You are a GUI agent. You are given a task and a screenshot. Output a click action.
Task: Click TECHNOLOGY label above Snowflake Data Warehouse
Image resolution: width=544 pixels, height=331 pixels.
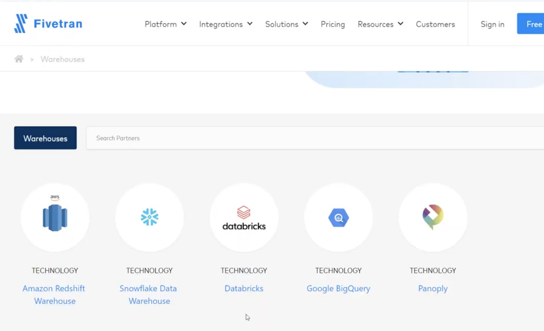click(x=150, y=271)
